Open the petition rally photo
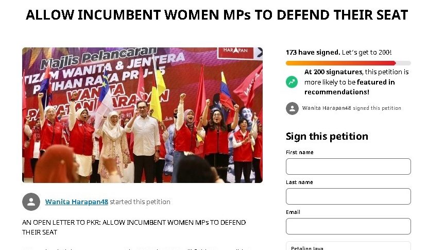The width and height of the screenshot is (444, 250). tap(143, 115)
